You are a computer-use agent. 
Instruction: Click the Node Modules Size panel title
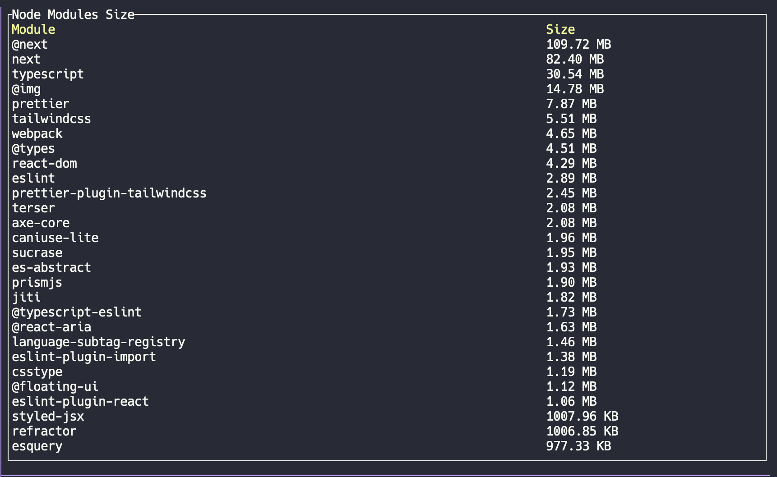click(x=73, y=15)
